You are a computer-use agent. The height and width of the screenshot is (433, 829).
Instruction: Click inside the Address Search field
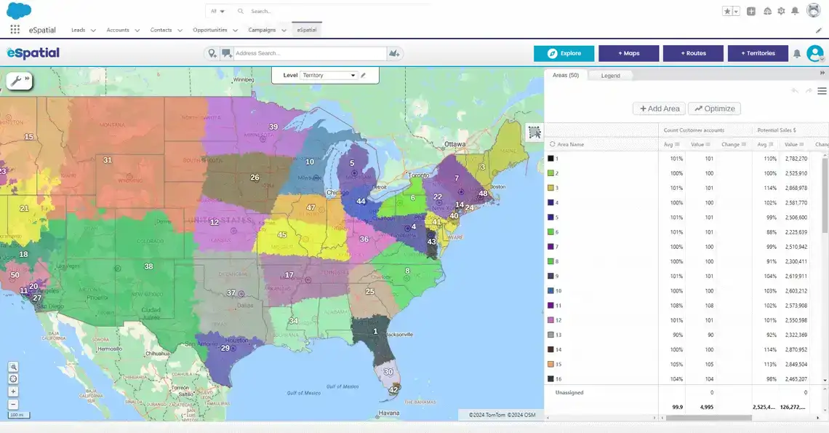point(305,53)
